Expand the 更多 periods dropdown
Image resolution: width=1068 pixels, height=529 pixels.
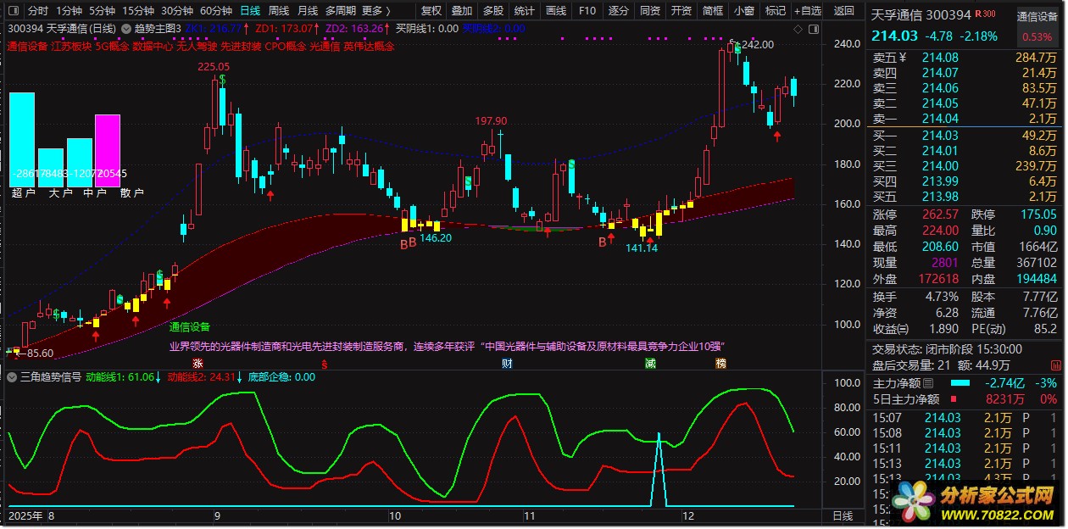tap(375, 11)
